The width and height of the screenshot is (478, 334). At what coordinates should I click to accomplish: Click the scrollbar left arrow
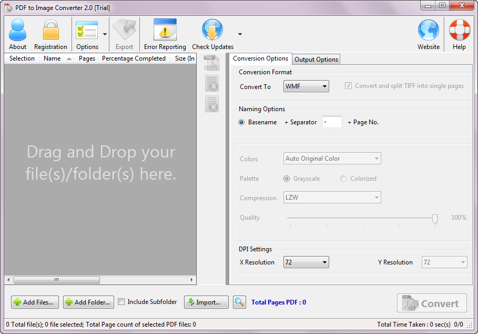click(8, 280)
